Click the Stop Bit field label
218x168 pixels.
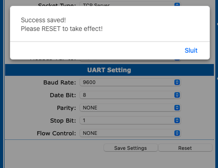63,121
